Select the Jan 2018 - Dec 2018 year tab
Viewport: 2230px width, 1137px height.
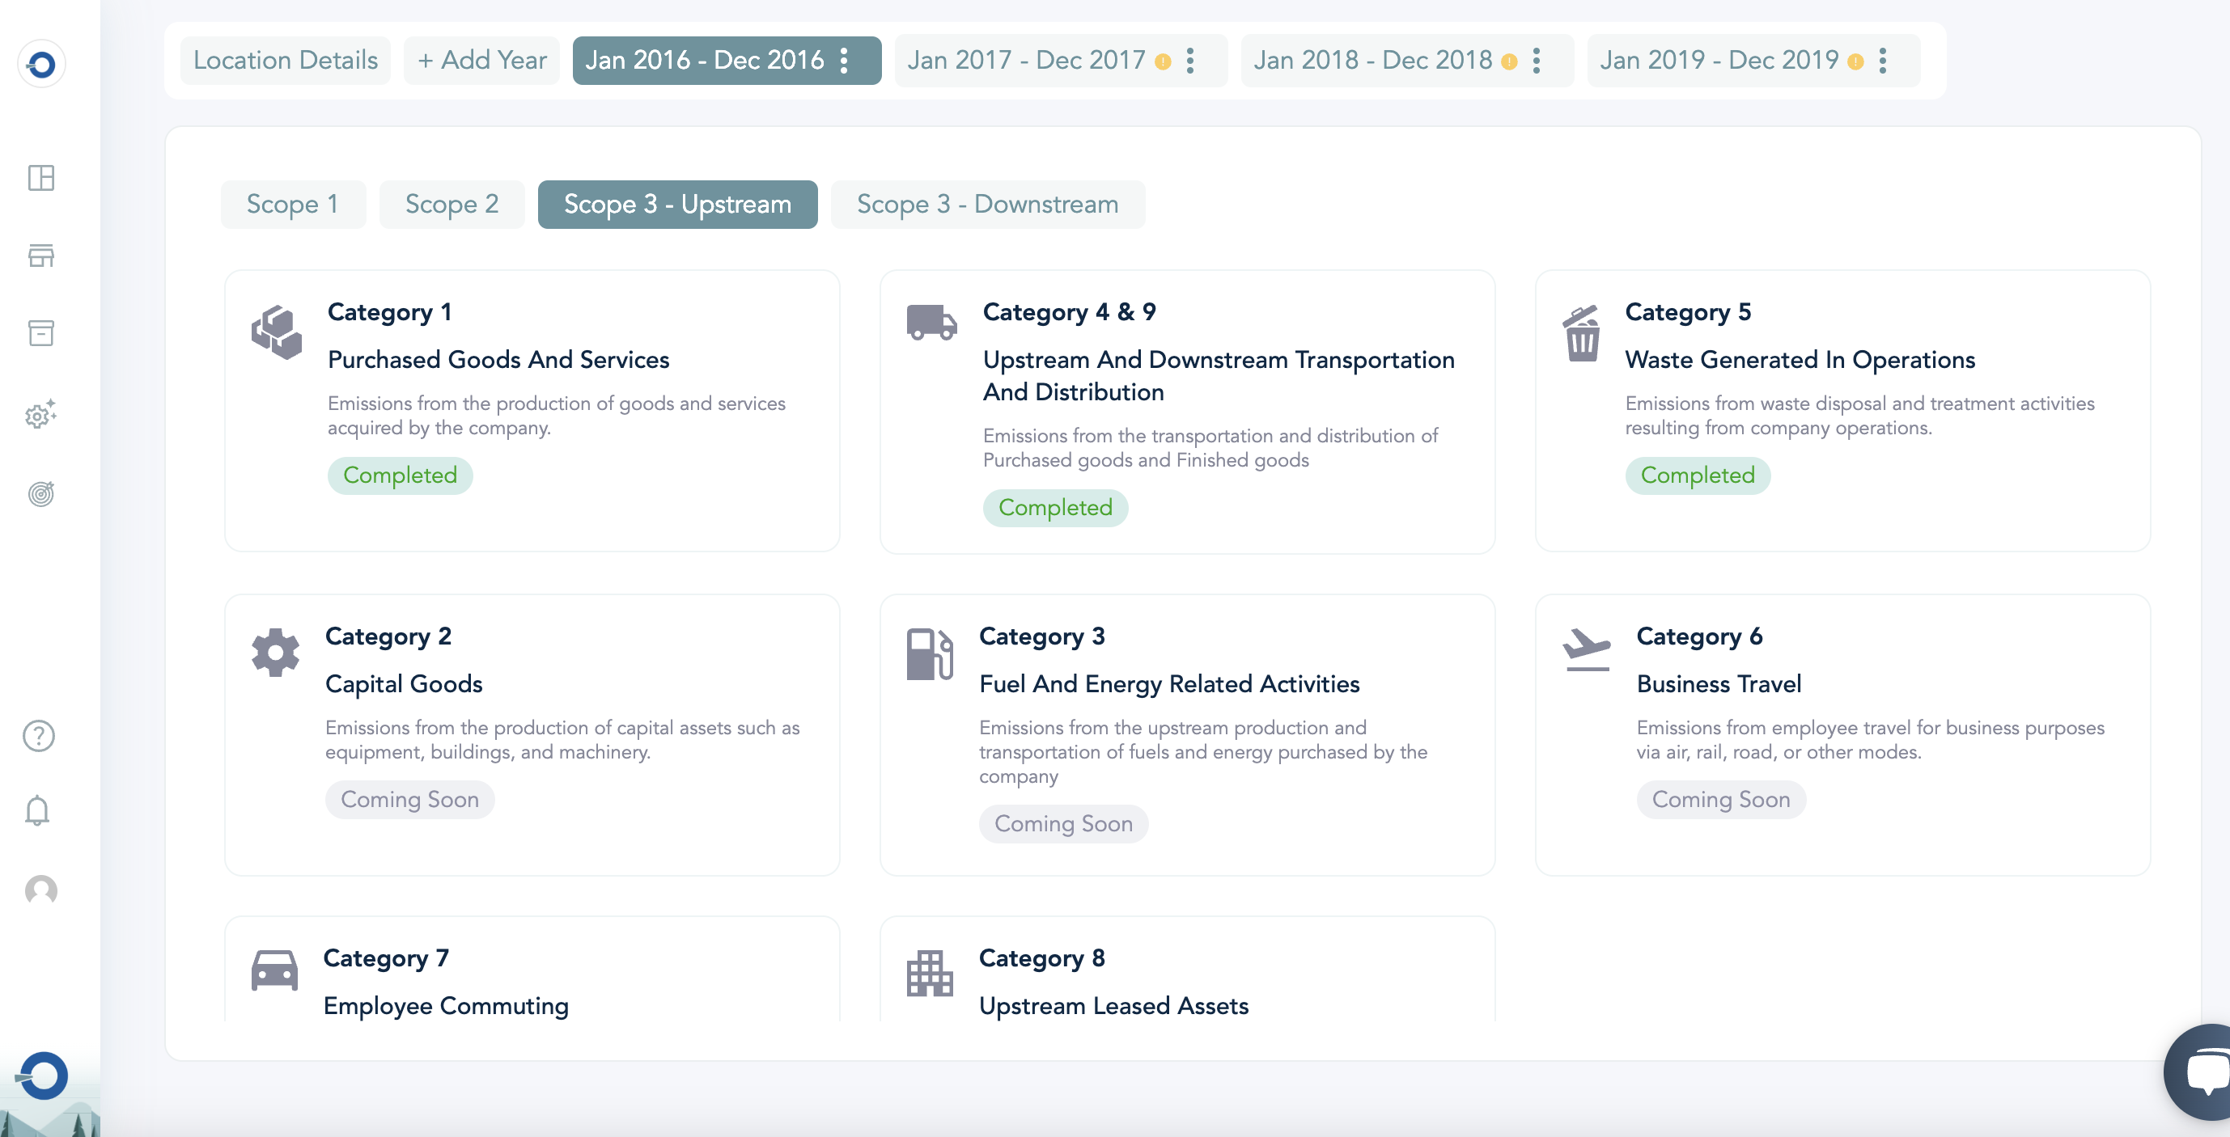(x=1372, y=61)
